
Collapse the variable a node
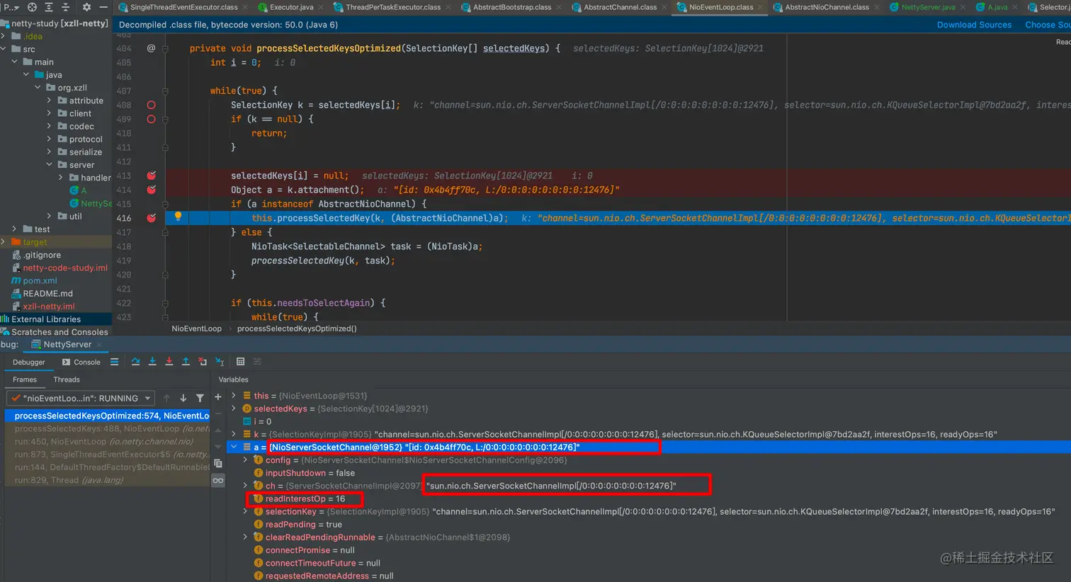pos(234,447)
